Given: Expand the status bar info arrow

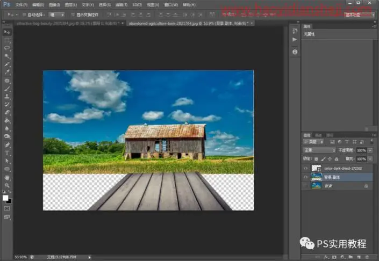Looking at the screenshot, I should pos(89,257).
